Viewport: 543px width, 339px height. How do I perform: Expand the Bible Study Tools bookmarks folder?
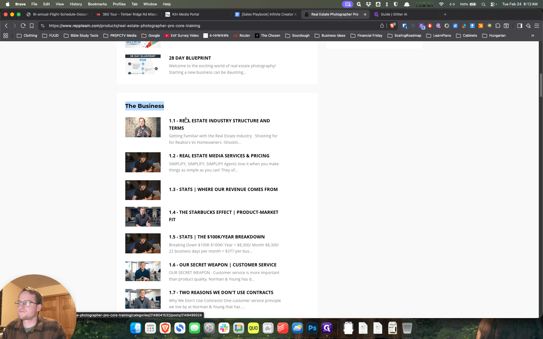click(81, 36)
